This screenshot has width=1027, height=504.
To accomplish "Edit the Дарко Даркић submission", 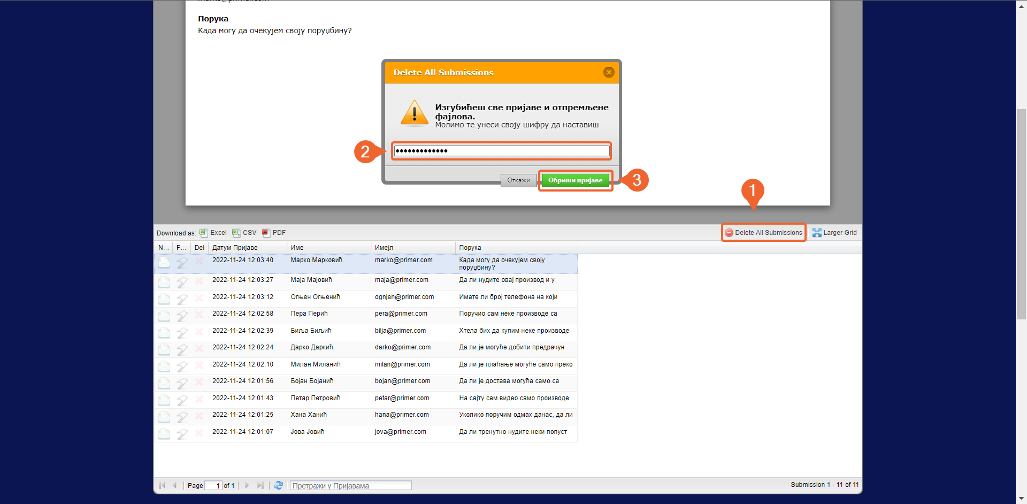I will click(182, 349).
